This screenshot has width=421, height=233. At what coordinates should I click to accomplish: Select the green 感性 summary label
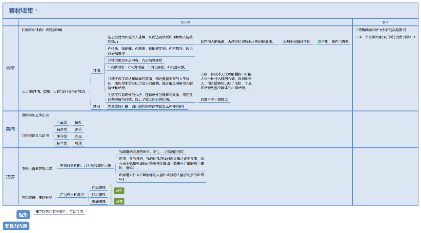tap(119, 201)
